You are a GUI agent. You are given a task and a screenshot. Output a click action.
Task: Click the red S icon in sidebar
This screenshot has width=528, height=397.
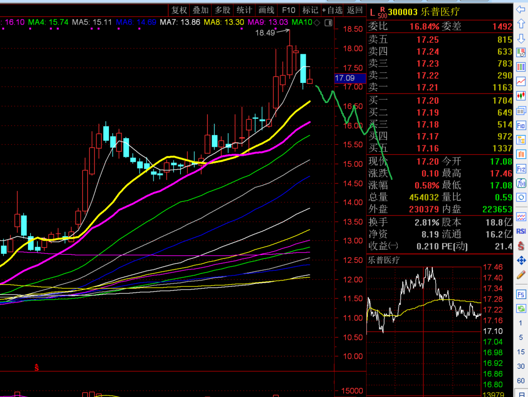click(520, 246)
